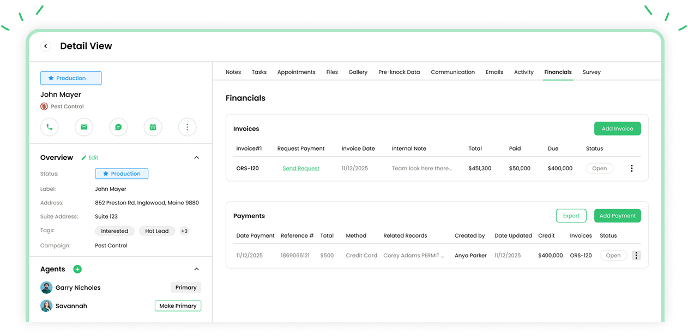Click the Send Request link
The height and width of the screenshot is (336, 688).
(x=301, y=169)
